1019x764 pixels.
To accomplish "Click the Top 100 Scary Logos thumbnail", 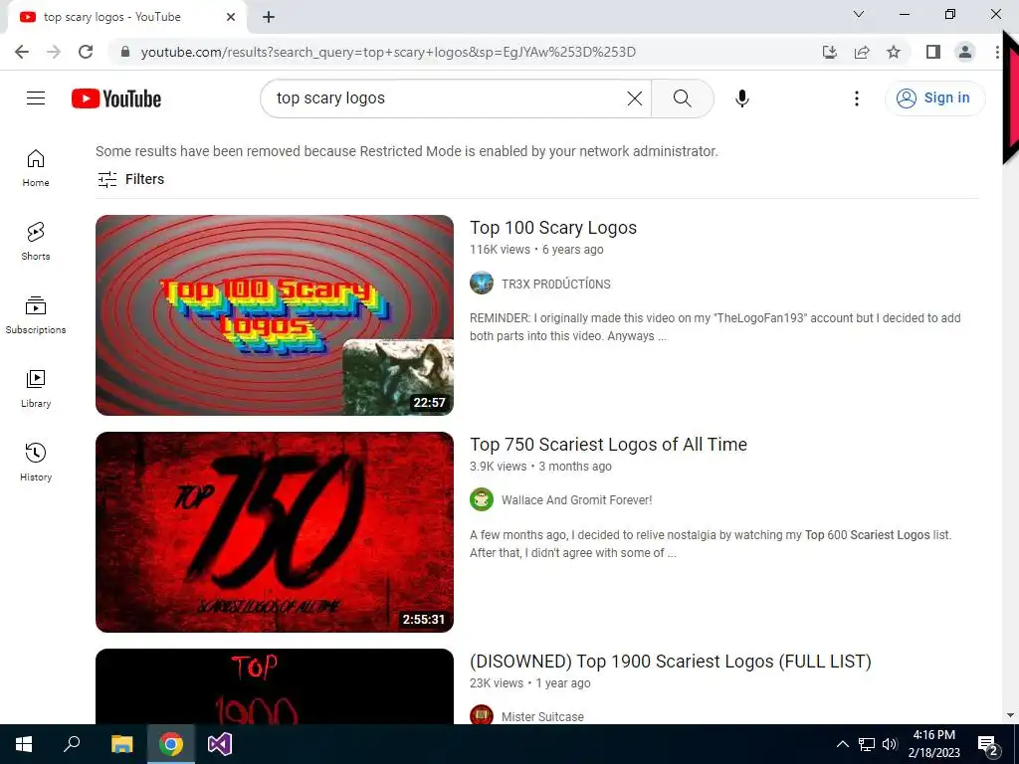I will (275, 315).
